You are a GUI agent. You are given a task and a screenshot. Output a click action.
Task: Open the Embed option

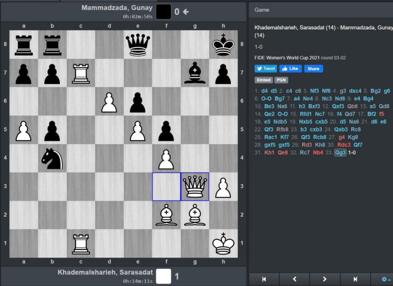tap(262, 80)
